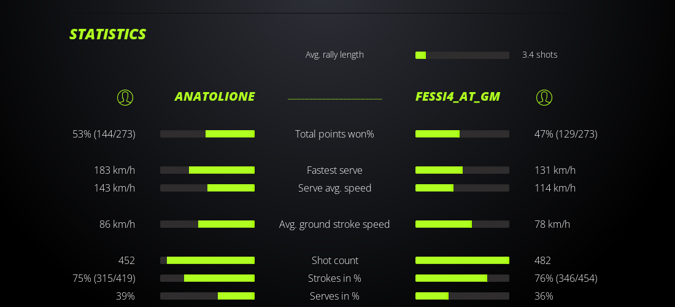Click the STATISTICS heading

tap(108, 34)
